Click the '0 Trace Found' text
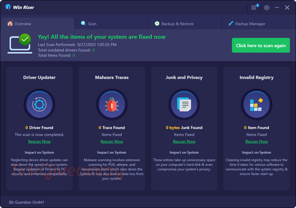Image resolution: width=296 pixels, height=208 pixels. click(x=112, y=127)
